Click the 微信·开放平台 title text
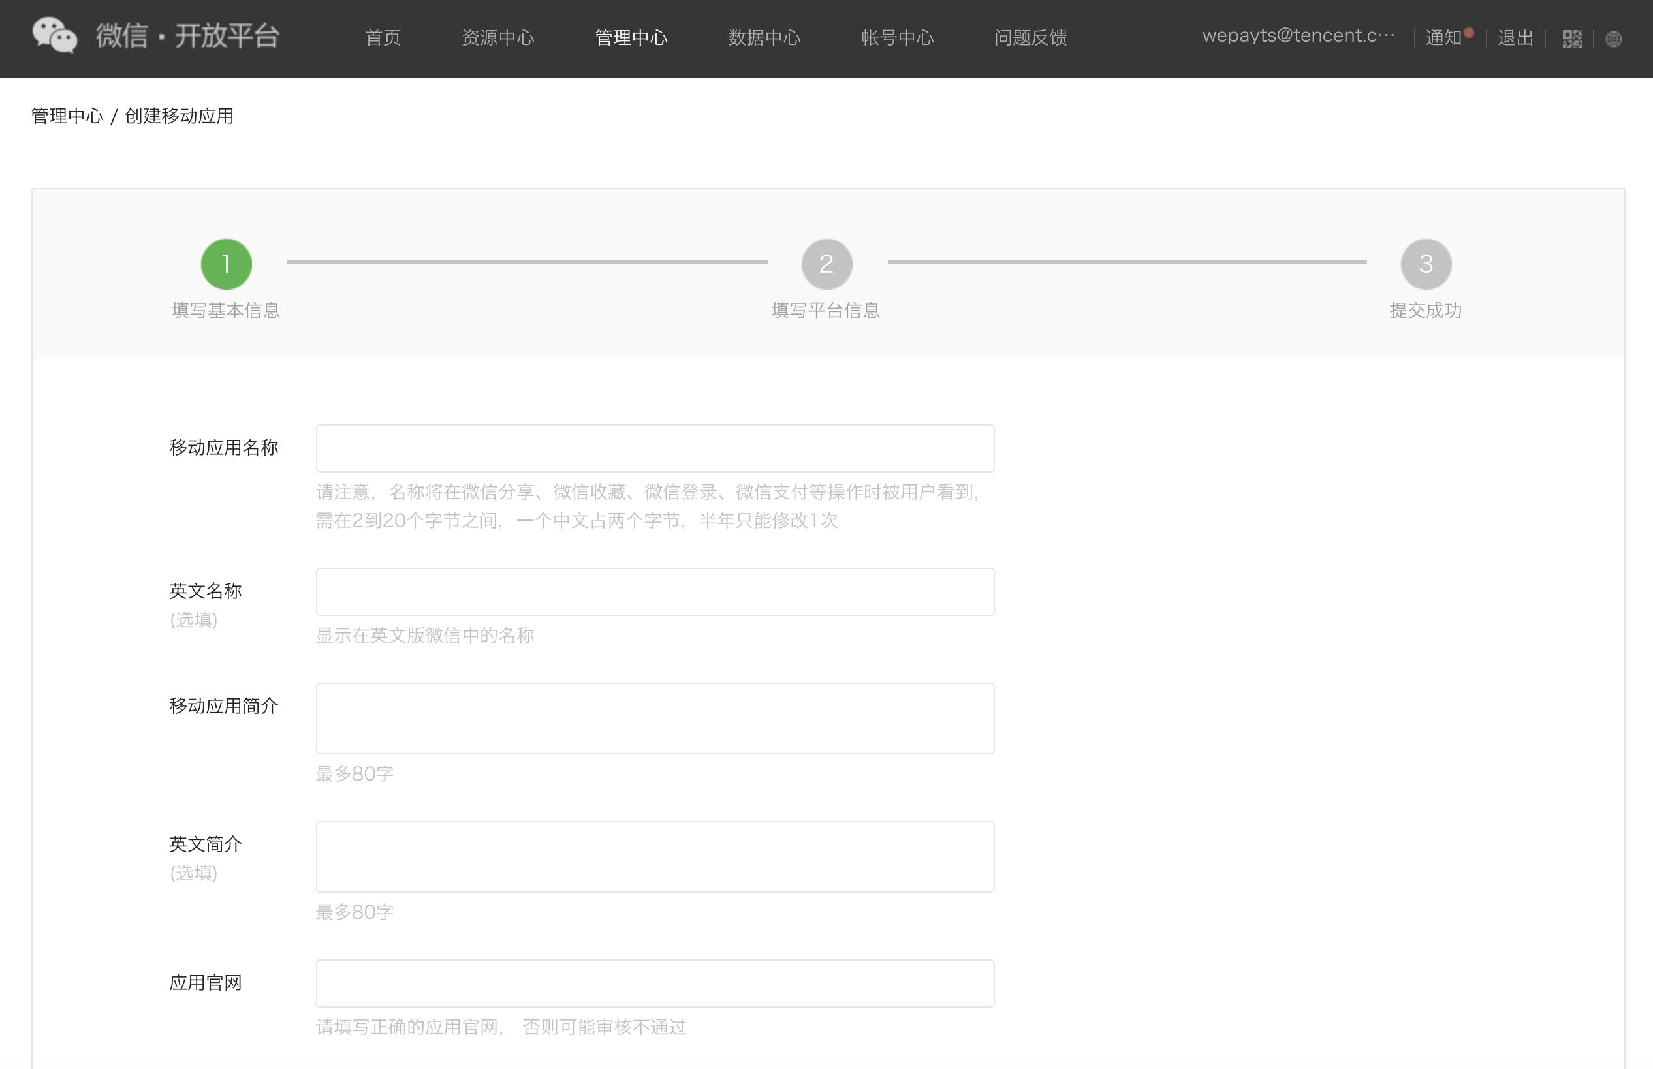This screenshot has width=1653, height=1069. (187, 36)
